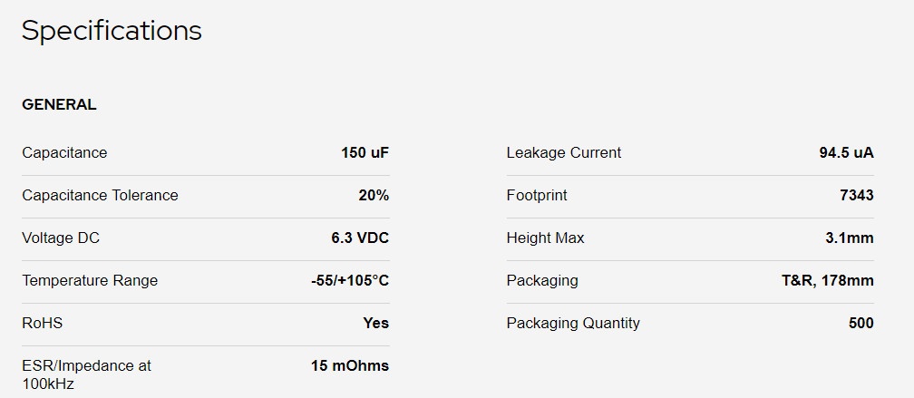Select the 150 uF capacitance value
The image size is (914, 398).
(x=365, y=152)
